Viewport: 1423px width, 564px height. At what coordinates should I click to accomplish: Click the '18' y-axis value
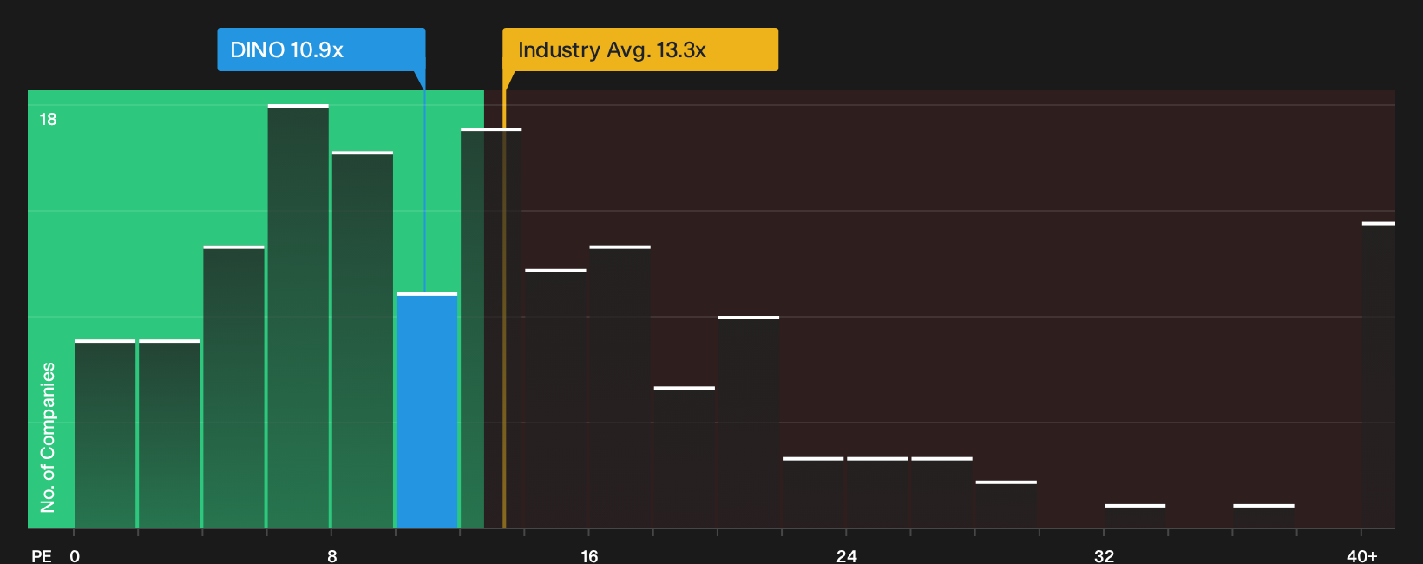click(48, 120)
